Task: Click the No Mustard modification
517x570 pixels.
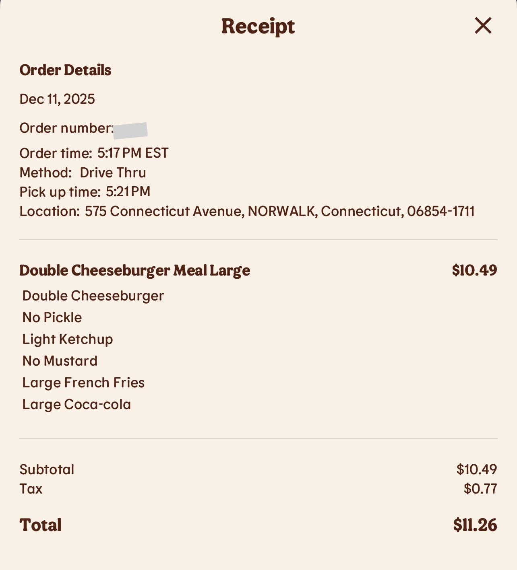Action: 60,361
